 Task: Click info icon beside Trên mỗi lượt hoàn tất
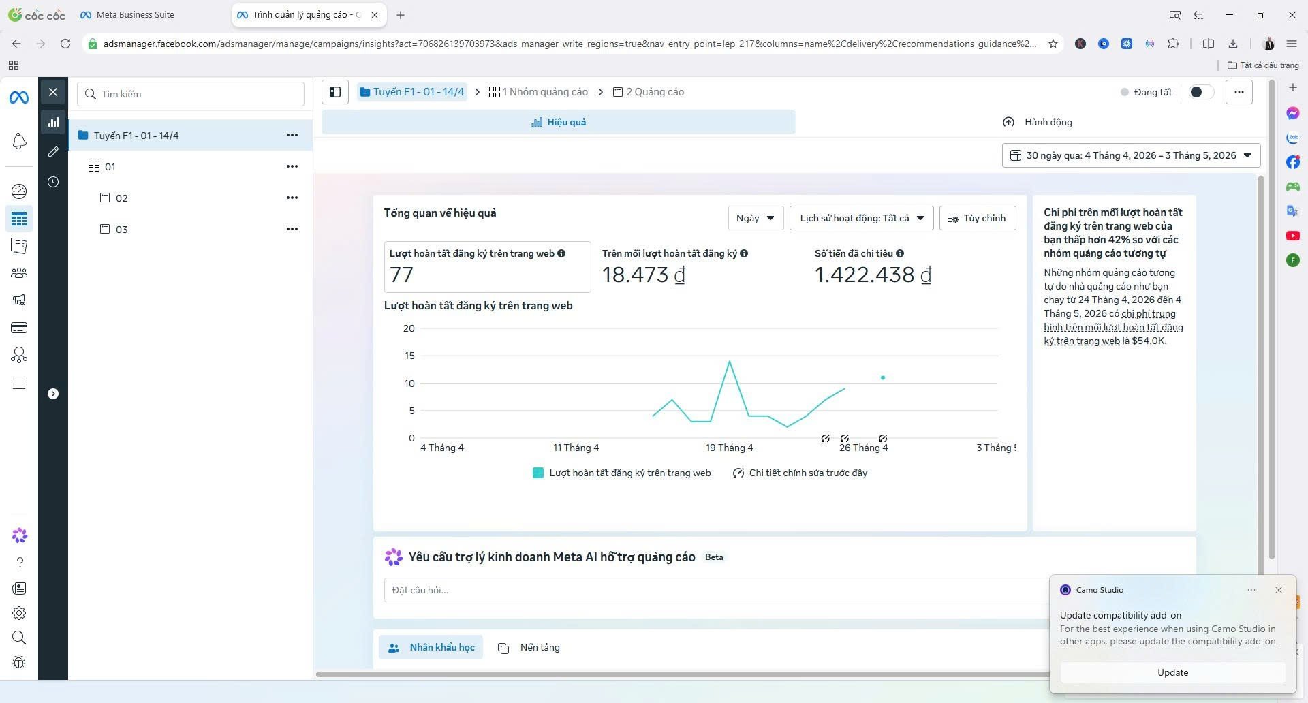click(x=744, y=253)
